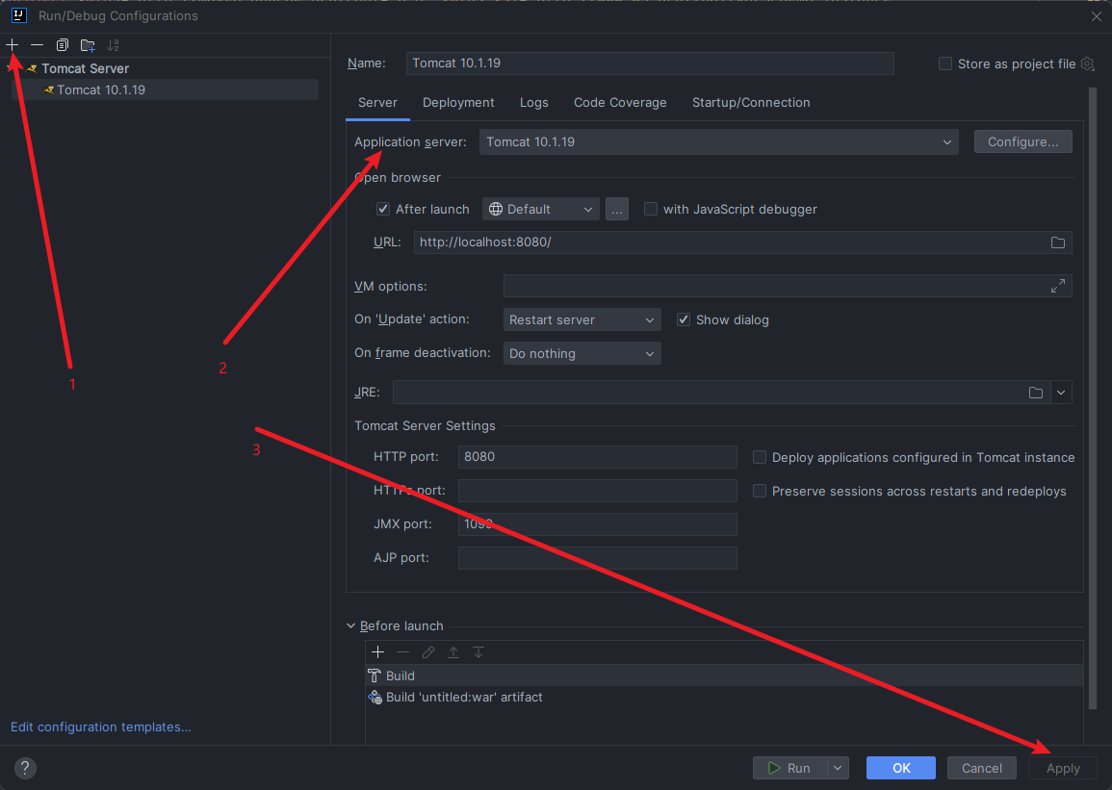Click the vertical scrollbar of the settings panel
This screenshot has height=790, width=1112.
pyautogui.click(x=1093, y=396)
